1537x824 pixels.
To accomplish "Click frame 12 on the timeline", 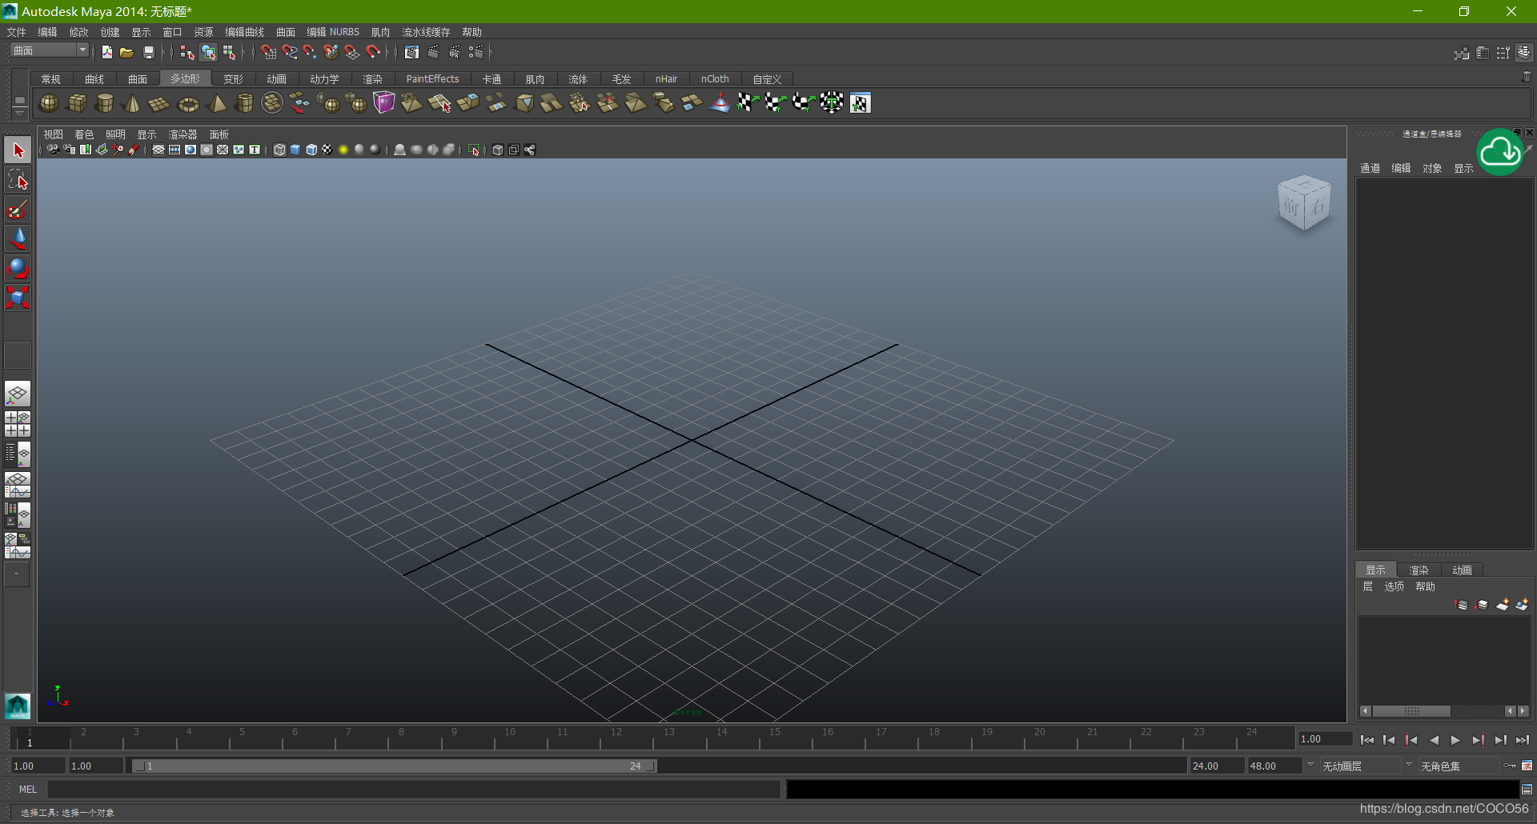I will [616, 737].
